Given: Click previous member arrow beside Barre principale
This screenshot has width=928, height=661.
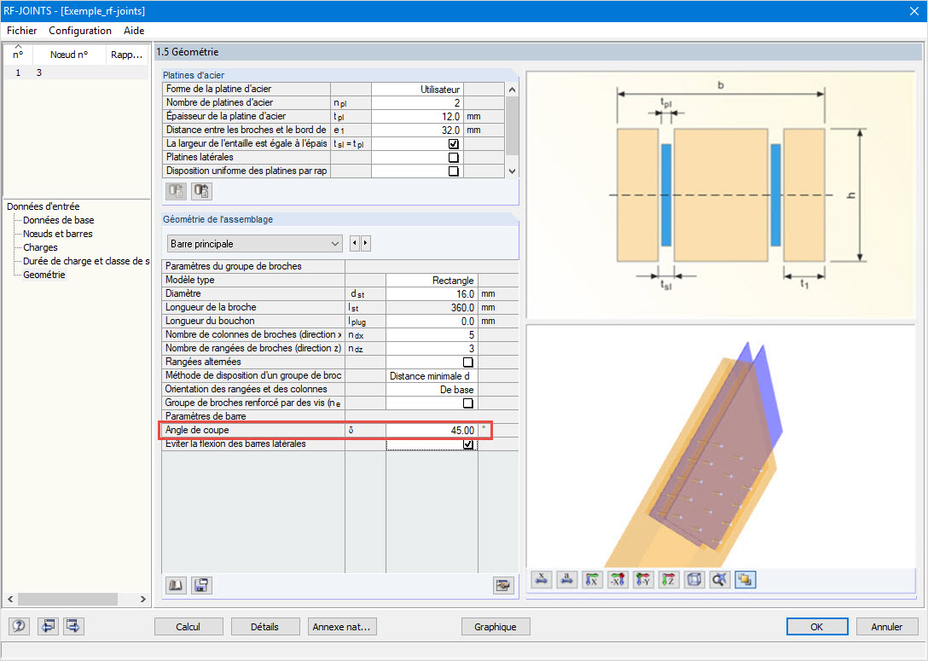Looking at the screenshot, I should click(355, 243).
